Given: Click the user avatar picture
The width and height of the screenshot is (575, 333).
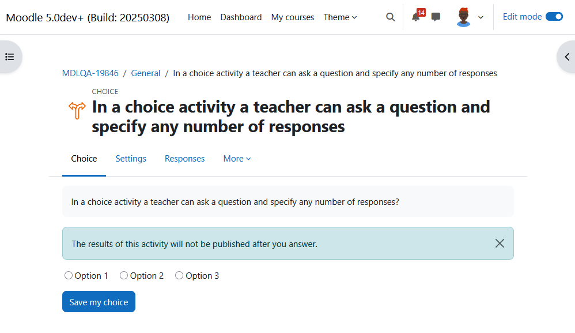Looking at the screenshot, I should click(464, 17).
